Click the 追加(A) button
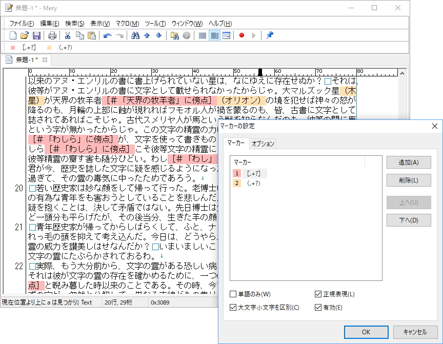 pyautogui.click(x=409, y=163)
